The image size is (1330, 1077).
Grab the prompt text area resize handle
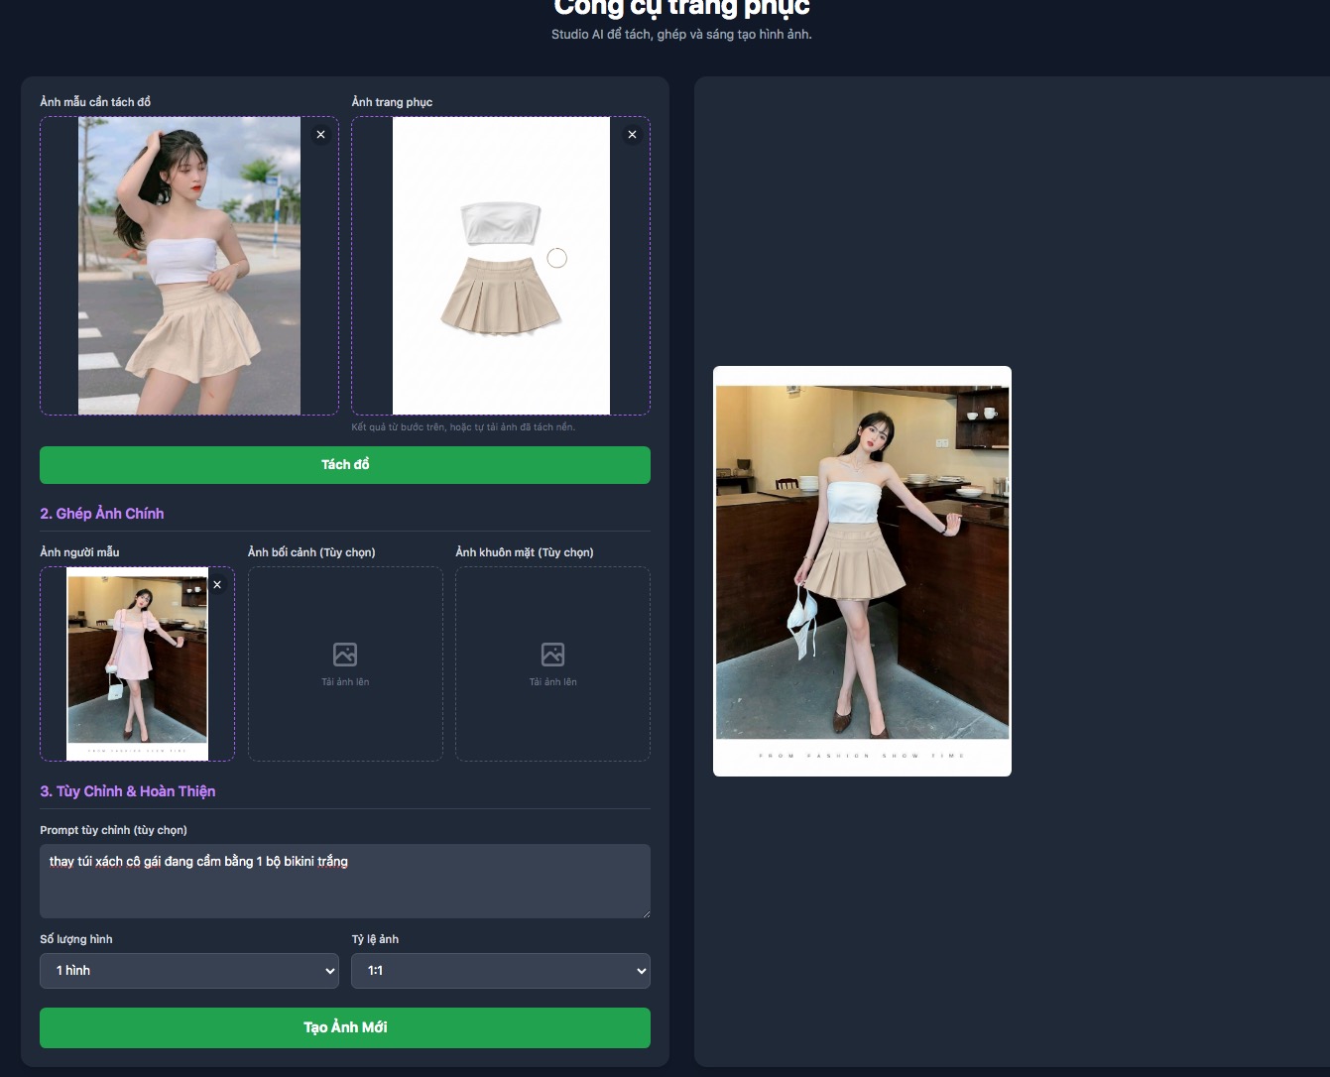pos(645,912)
